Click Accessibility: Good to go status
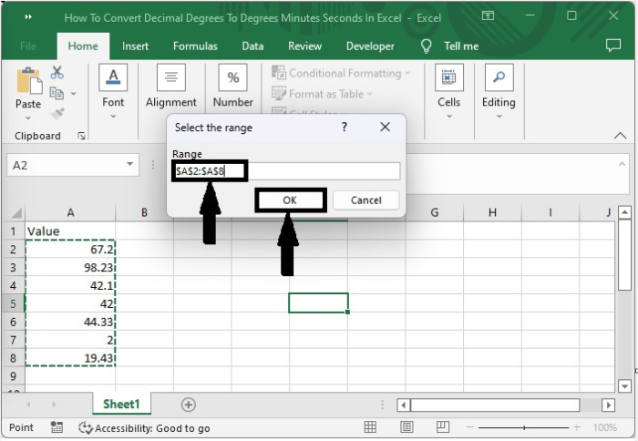 point(144,428)
